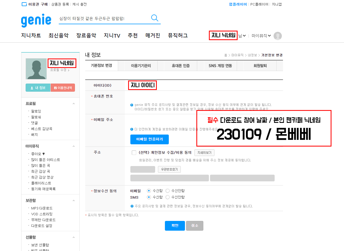Collapse the 마이뮤직 sidebar section
The image size is (344, 251).
click(74, 146)
